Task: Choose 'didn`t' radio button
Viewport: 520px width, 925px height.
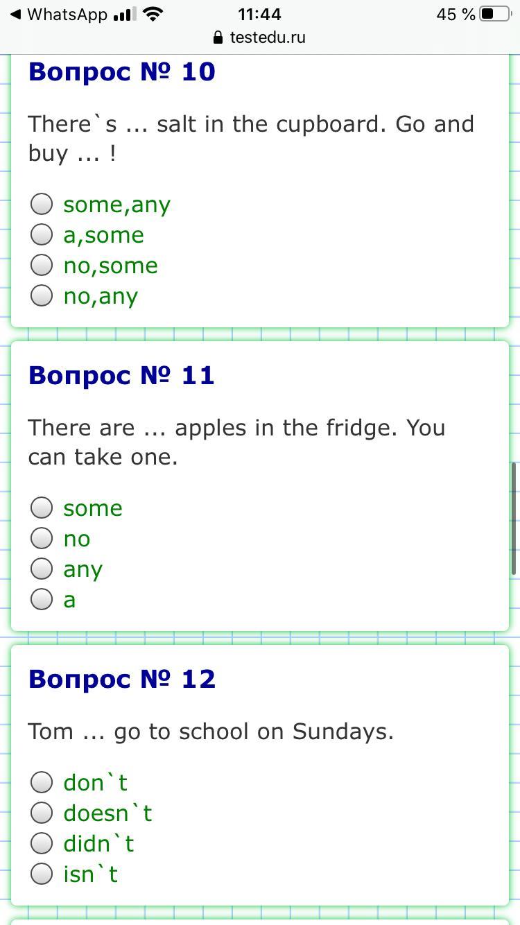Action: click(x=42, y=843)
